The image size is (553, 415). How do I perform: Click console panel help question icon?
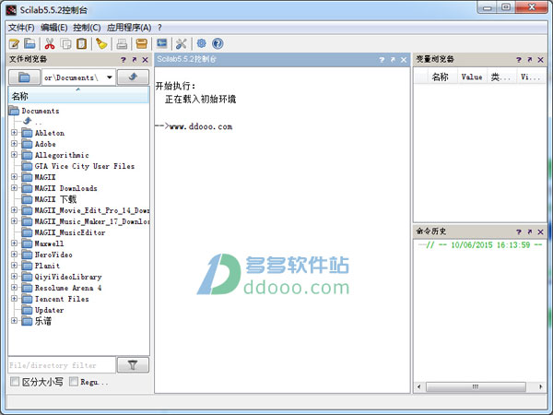coord(382,60)
